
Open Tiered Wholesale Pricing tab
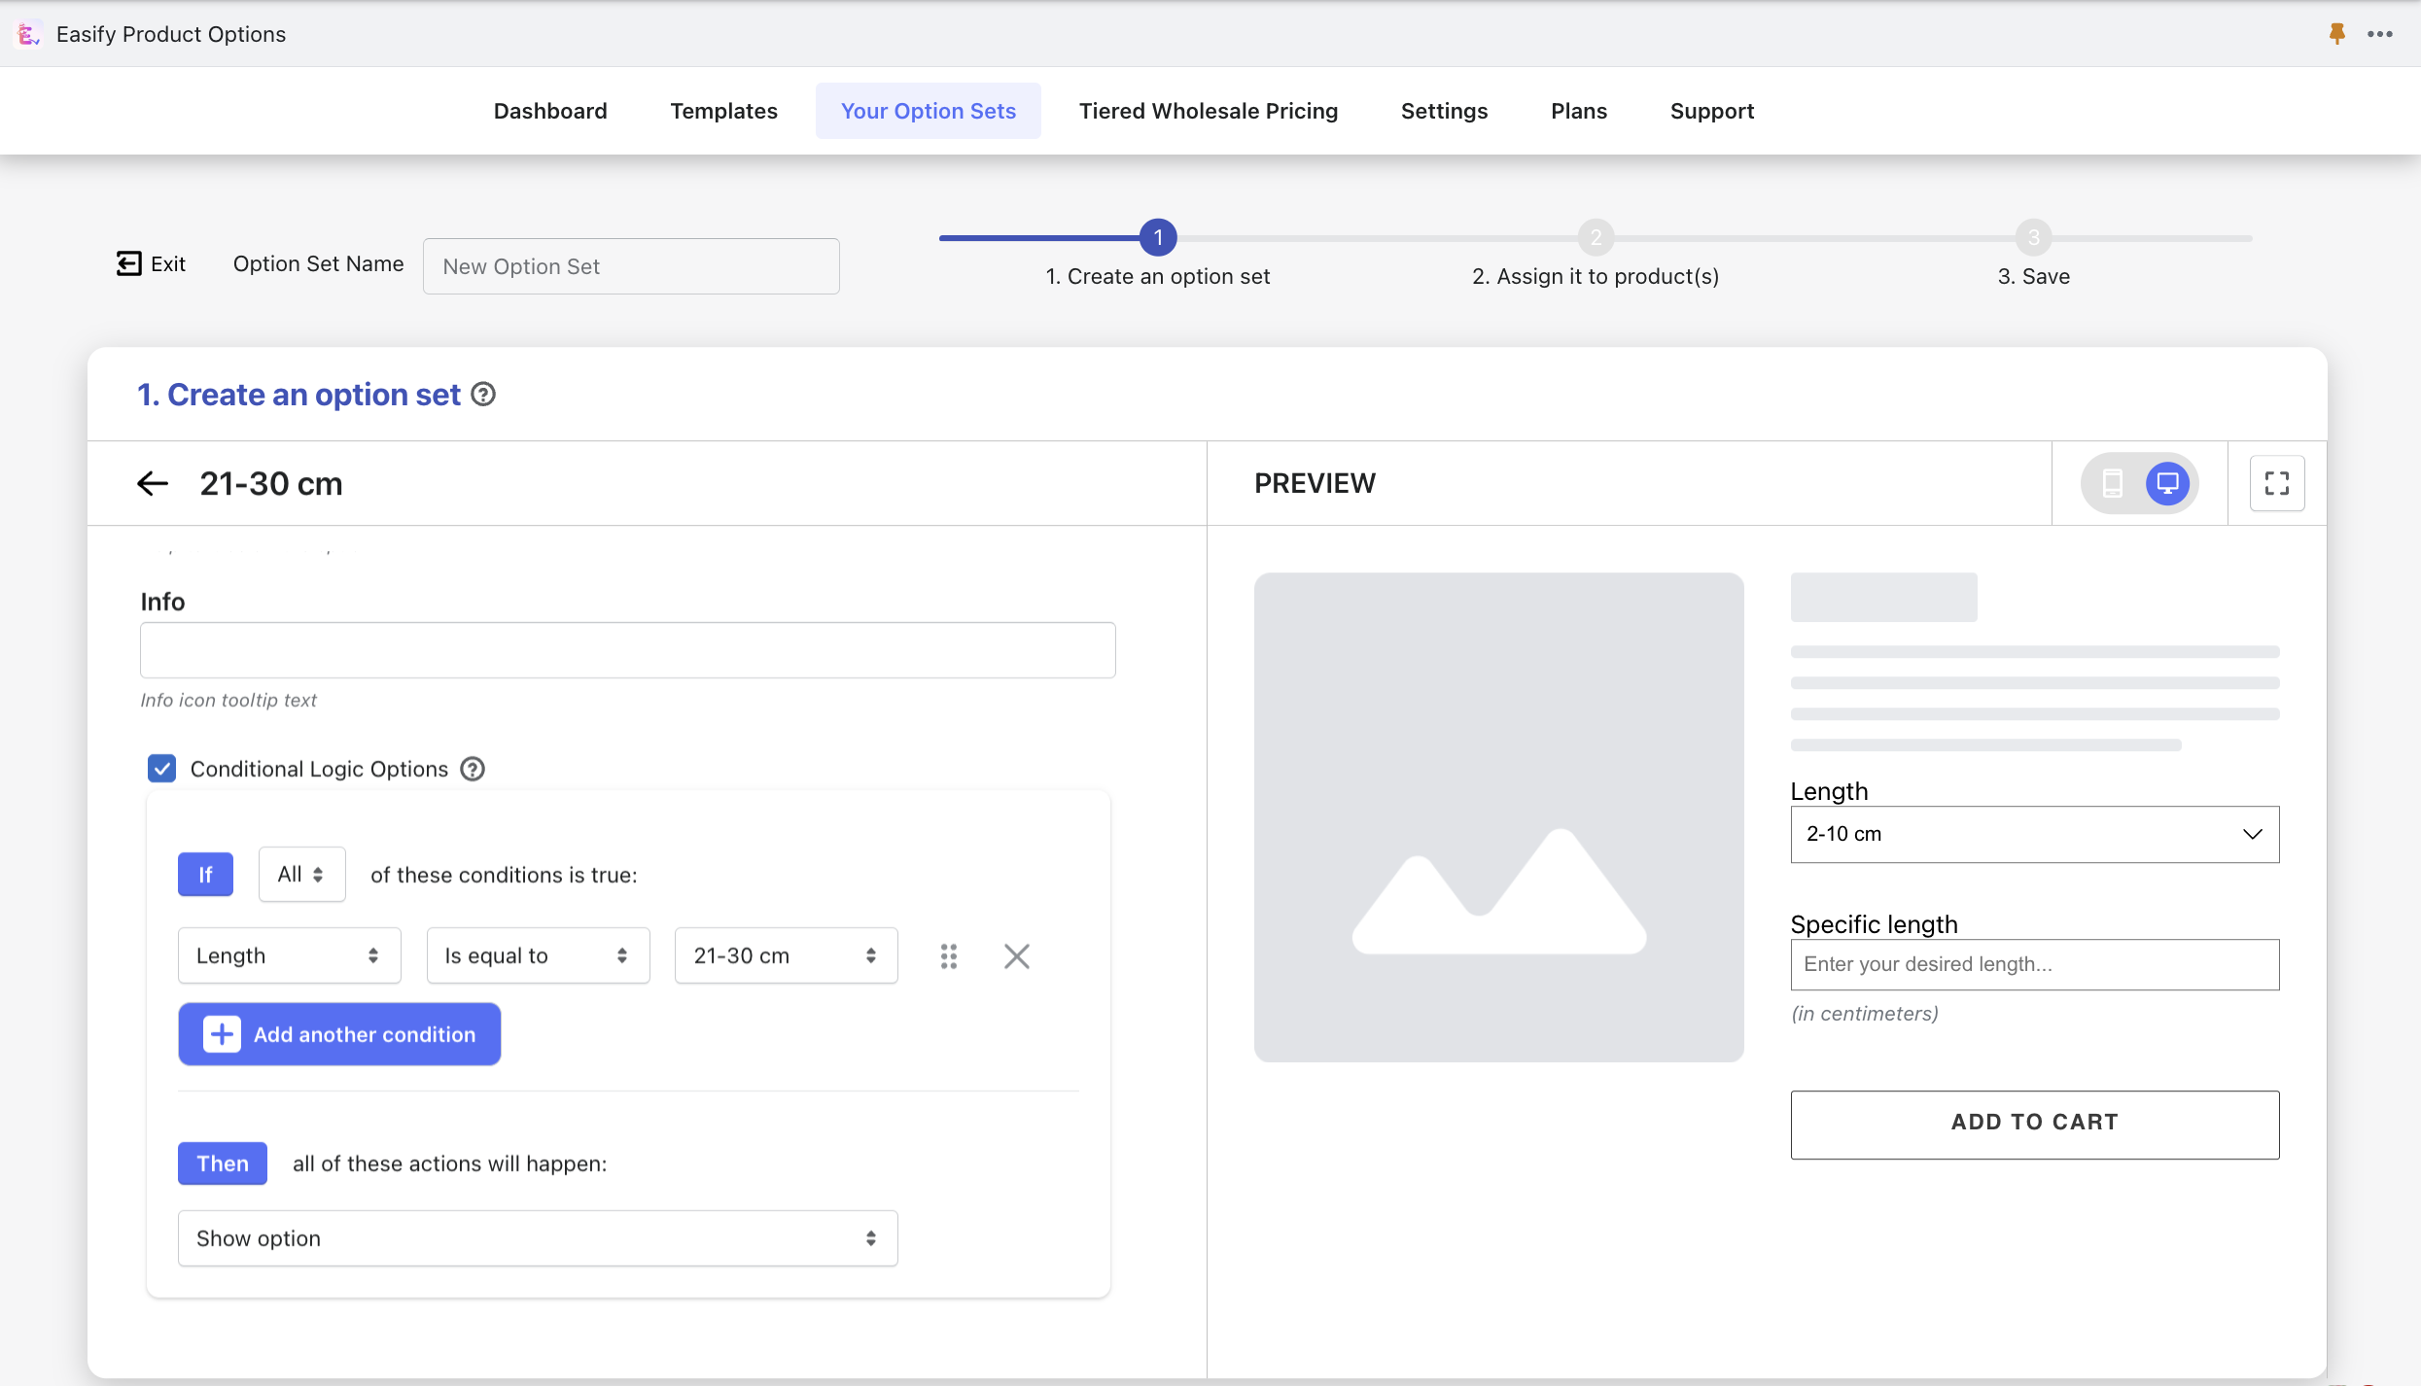pos(1208,111)
